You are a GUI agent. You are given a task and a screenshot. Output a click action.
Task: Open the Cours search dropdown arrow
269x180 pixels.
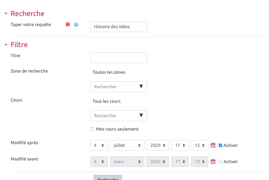pyautogui.click(x=141, y=115)
